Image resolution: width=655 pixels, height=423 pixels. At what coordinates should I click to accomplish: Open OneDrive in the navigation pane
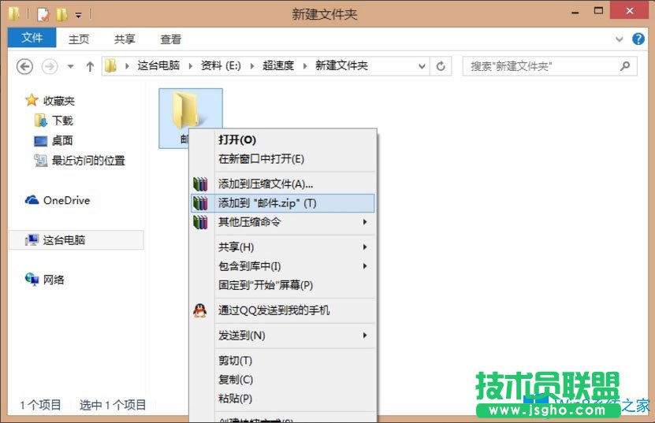[66, 200]
